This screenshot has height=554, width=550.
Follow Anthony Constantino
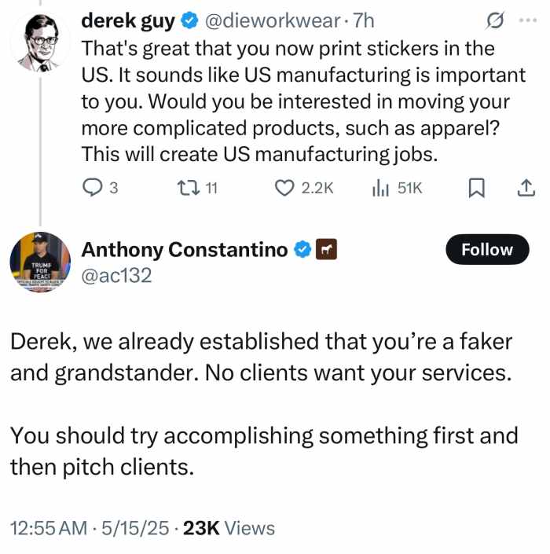(x=487, y=250)
